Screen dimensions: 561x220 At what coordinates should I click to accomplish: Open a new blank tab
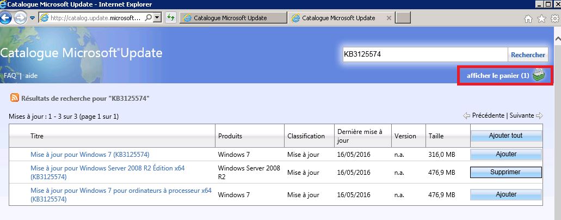coord(404,17)
